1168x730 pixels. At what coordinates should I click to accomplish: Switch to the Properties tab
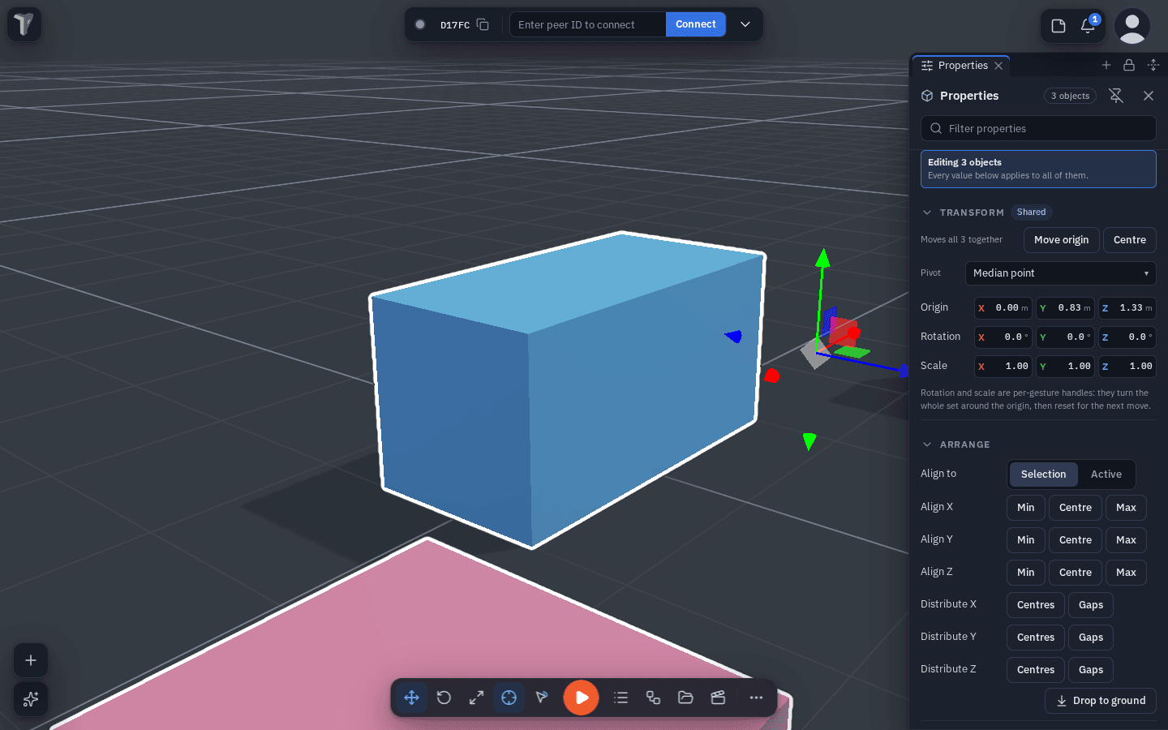[963, 66]
